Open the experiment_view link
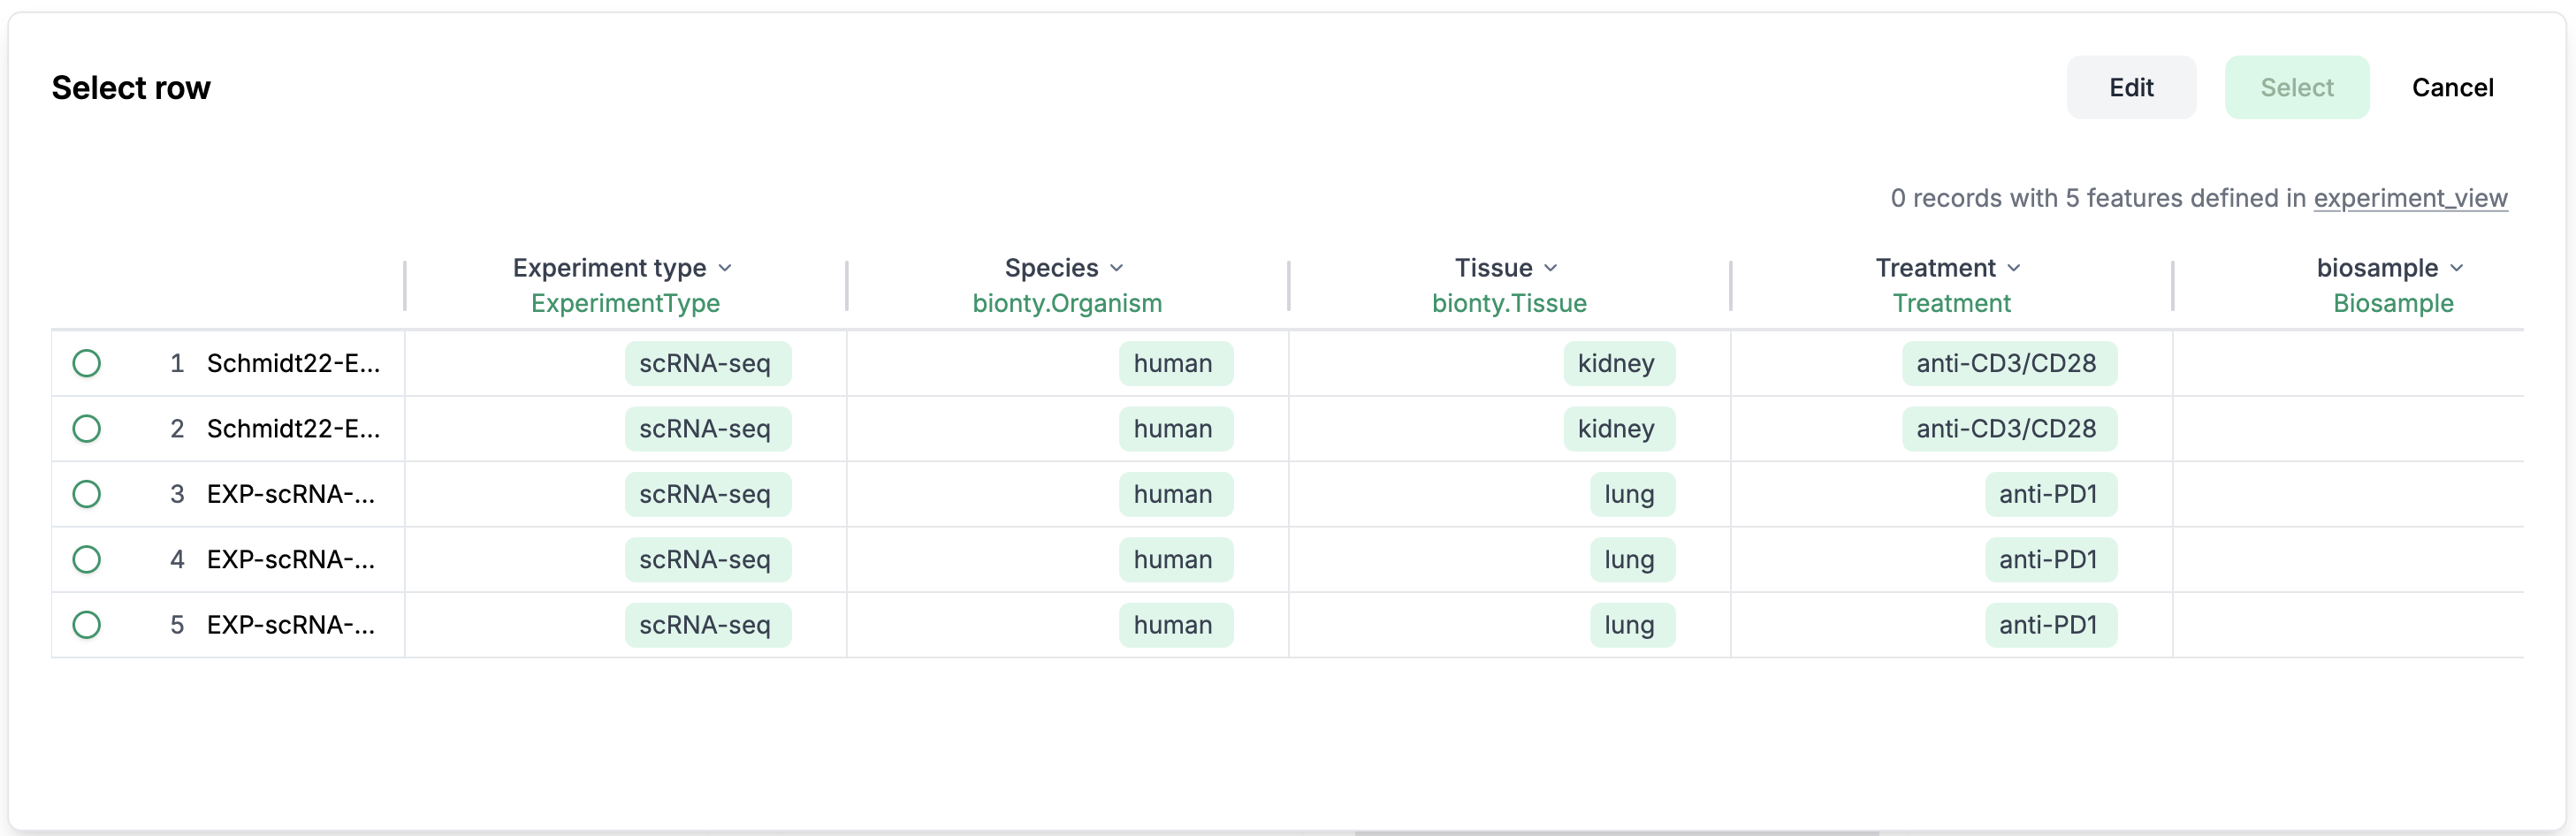 point(2410,198)
